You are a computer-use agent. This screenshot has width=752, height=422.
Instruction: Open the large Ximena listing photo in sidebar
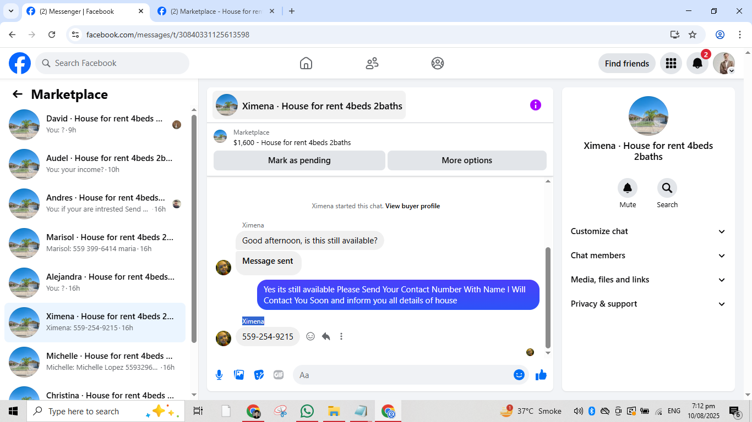(649, 116)
